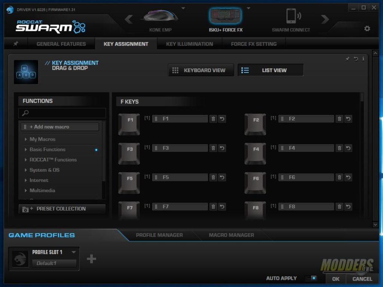Delete the F4 key assignment
This screenshot has height=287, width=383.
pos(339,148)
